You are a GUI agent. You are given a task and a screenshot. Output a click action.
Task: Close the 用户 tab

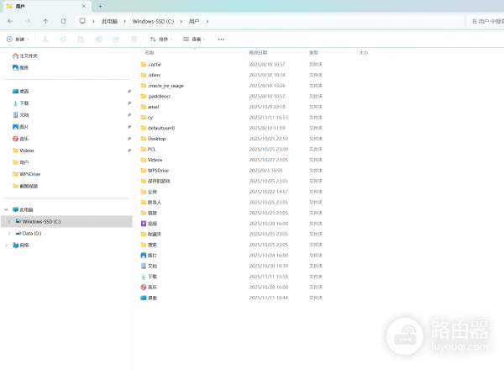83,6
